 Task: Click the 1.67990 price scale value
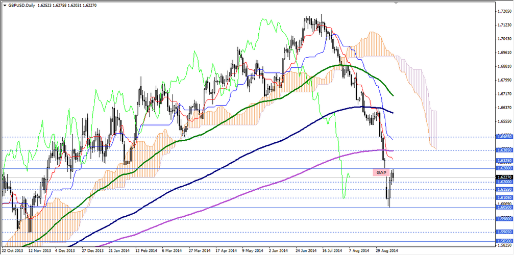click(505, 80)
